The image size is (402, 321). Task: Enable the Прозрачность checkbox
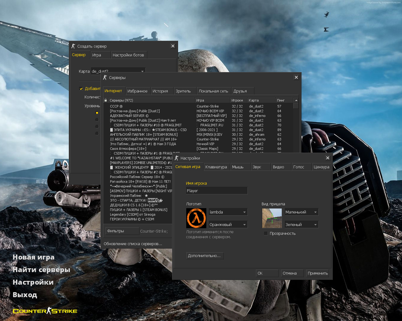[x=266, y=234]
